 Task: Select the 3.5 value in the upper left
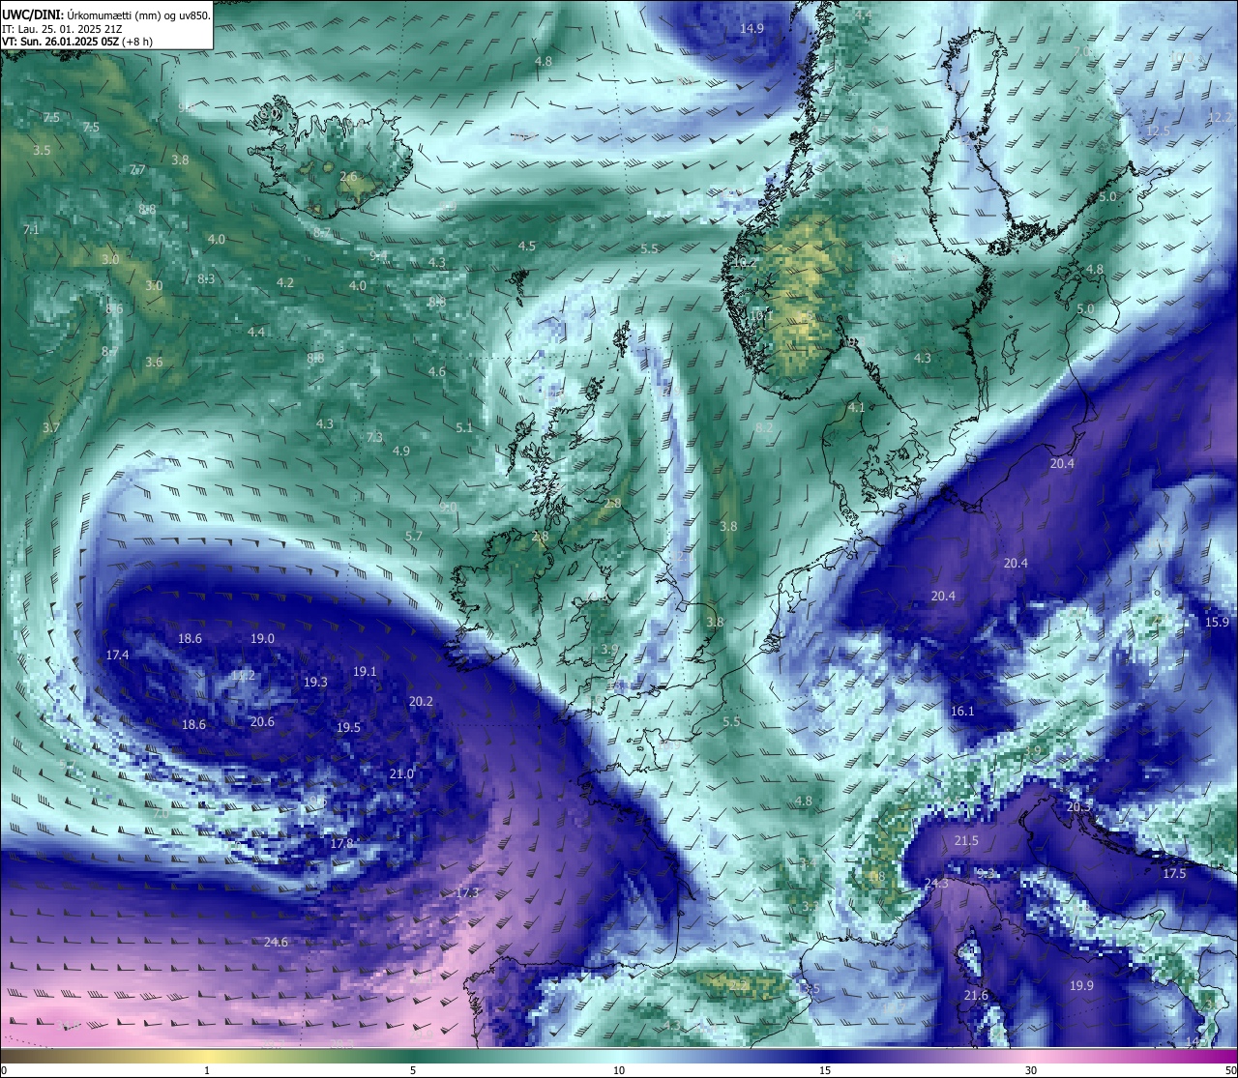(x=42, y=150)
